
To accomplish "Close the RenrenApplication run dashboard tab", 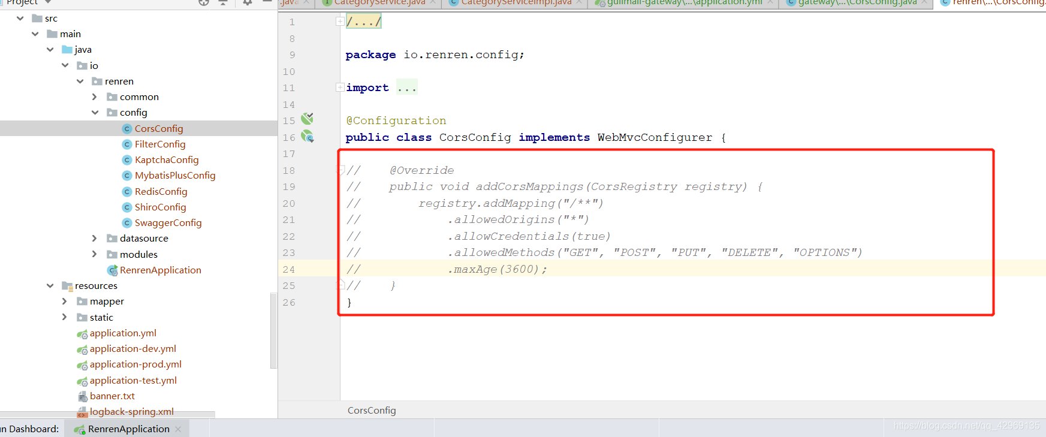I will pos(178,429).
